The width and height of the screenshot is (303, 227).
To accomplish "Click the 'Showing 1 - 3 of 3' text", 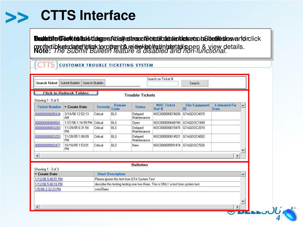I will point(46,169).
